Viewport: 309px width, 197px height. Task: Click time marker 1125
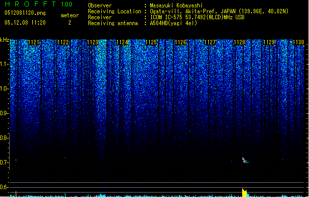pyautogui.click(x=151, y=42)
